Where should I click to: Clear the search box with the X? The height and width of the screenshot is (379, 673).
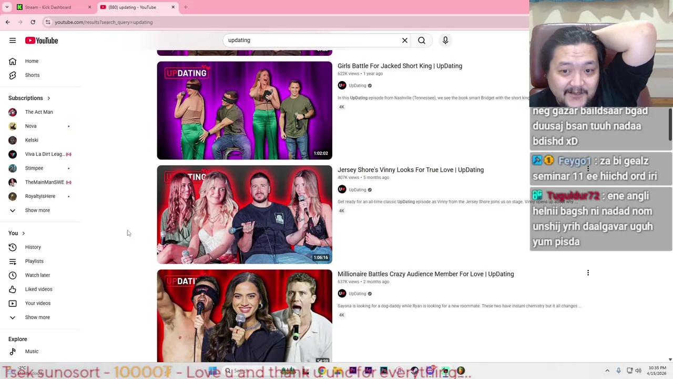[x=405, y=40]
